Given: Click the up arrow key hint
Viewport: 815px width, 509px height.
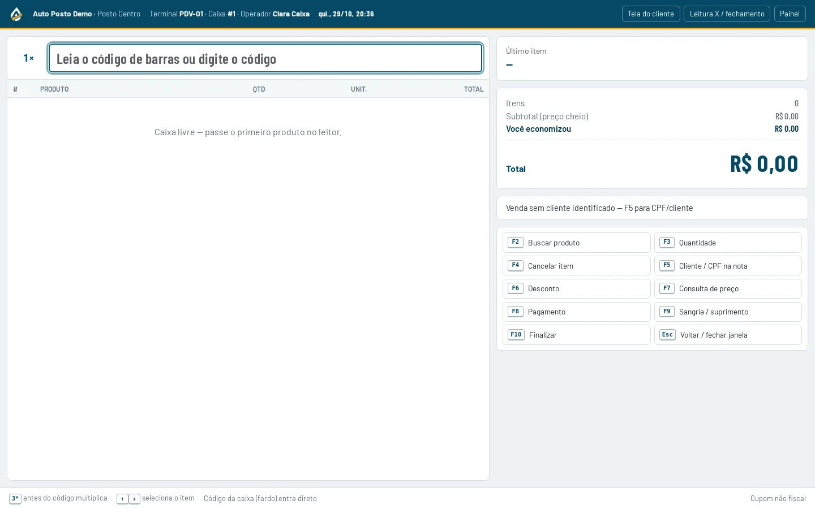Looking at the screenshot, I should pyautogui.click(x=122, y=499).
